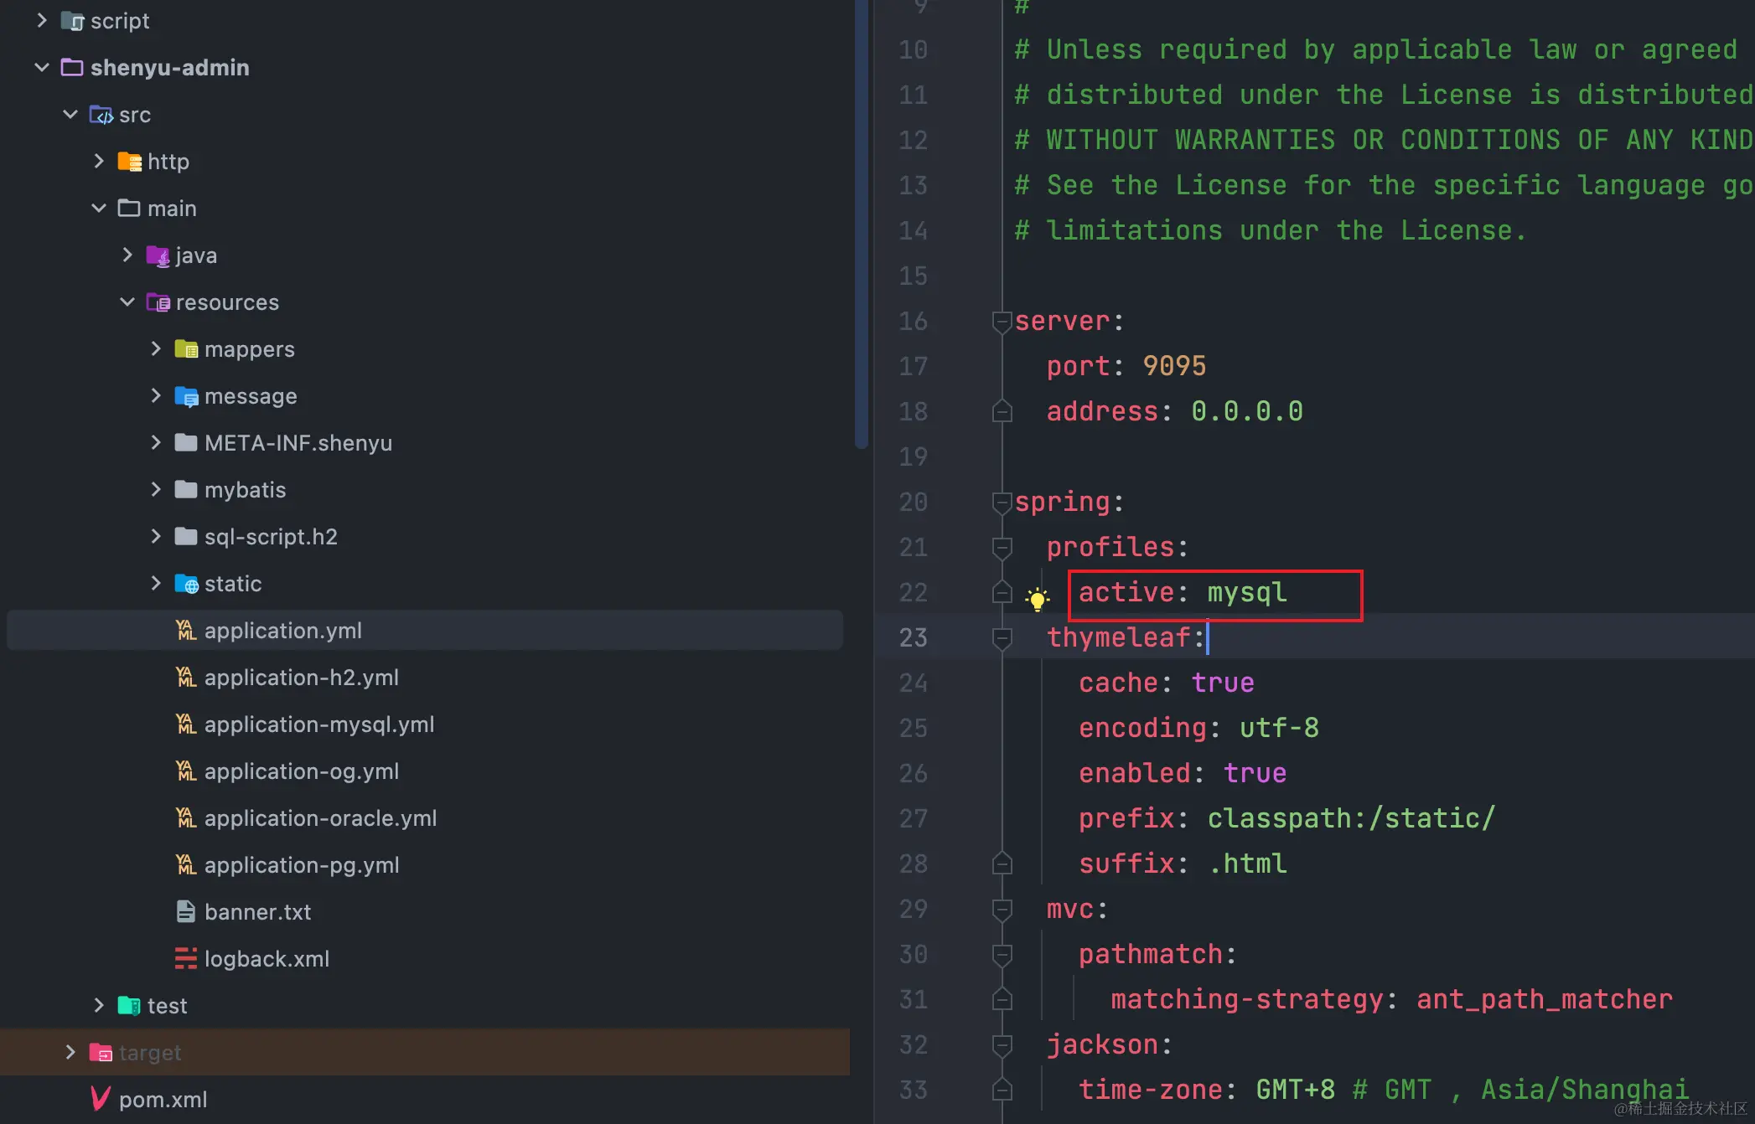
Task: Click the Maven pom.xml file icon
Action: coord(101,1099)
